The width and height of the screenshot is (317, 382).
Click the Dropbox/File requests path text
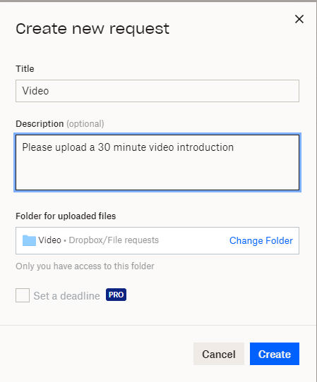point(114,240)
